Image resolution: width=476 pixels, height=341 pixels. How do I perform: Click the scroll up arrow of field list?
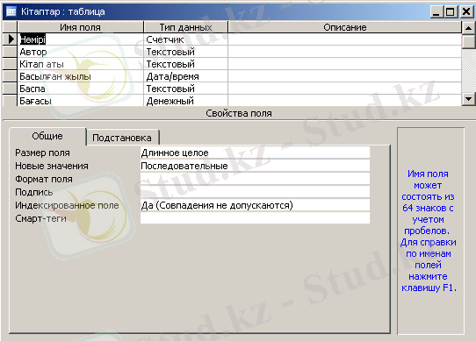(x=468, y=28)
